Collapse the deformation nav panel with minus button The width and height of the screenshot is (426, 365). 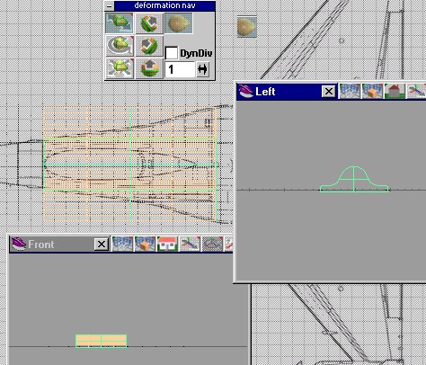(110, 5)
